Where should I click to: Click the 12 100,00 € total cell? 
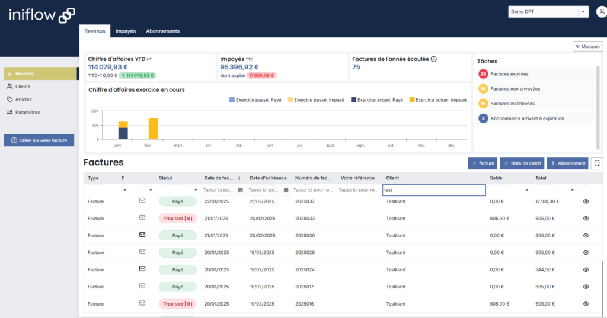pos(547,201)
